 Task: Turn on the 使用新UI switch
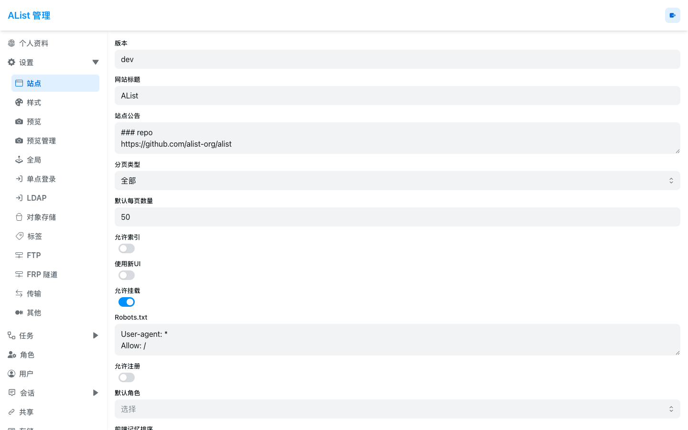127,275
